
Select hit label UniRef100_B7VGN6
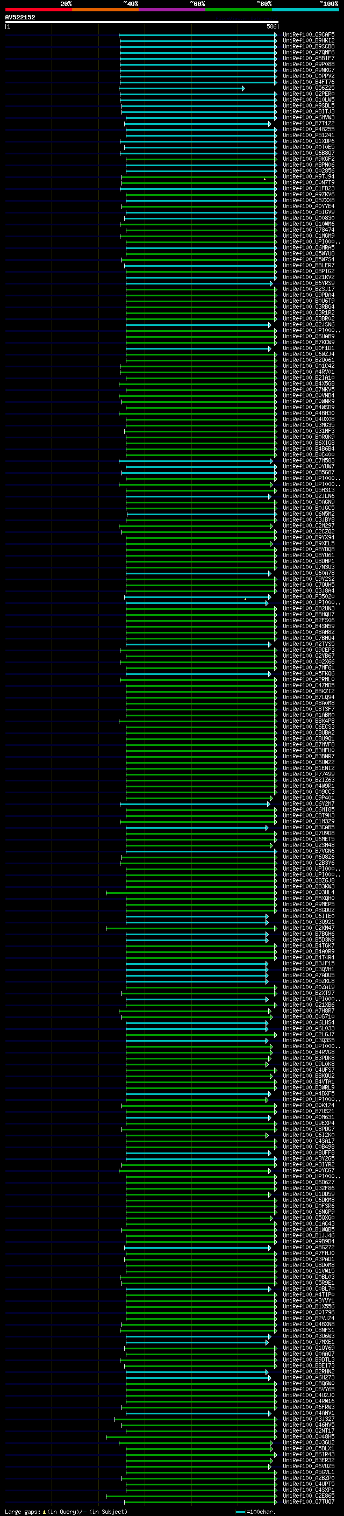[309, 851]
